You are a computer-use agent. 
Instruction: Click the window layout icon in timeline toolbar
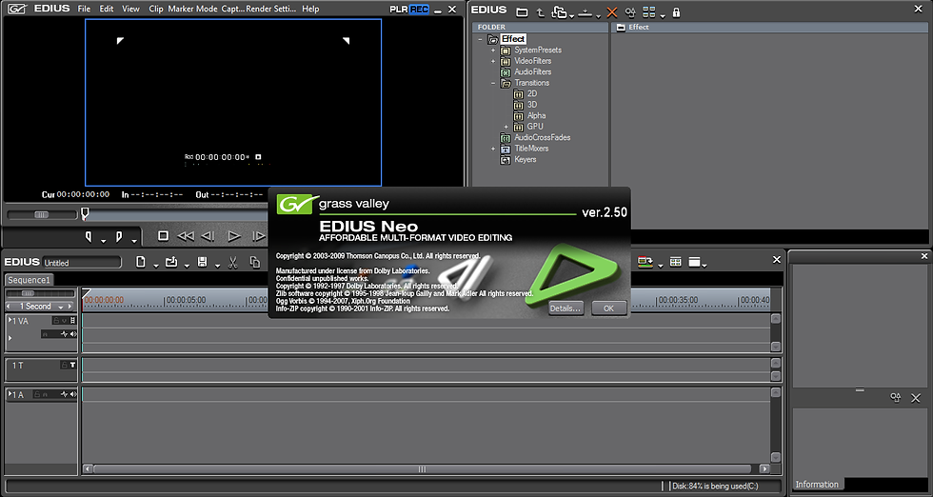pos(694,261)
